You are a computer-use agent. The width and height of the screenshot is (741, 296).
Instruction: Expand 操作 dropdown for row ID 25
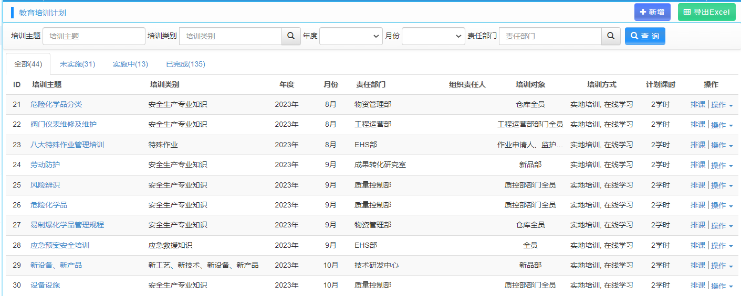click(x=722, y=185)
